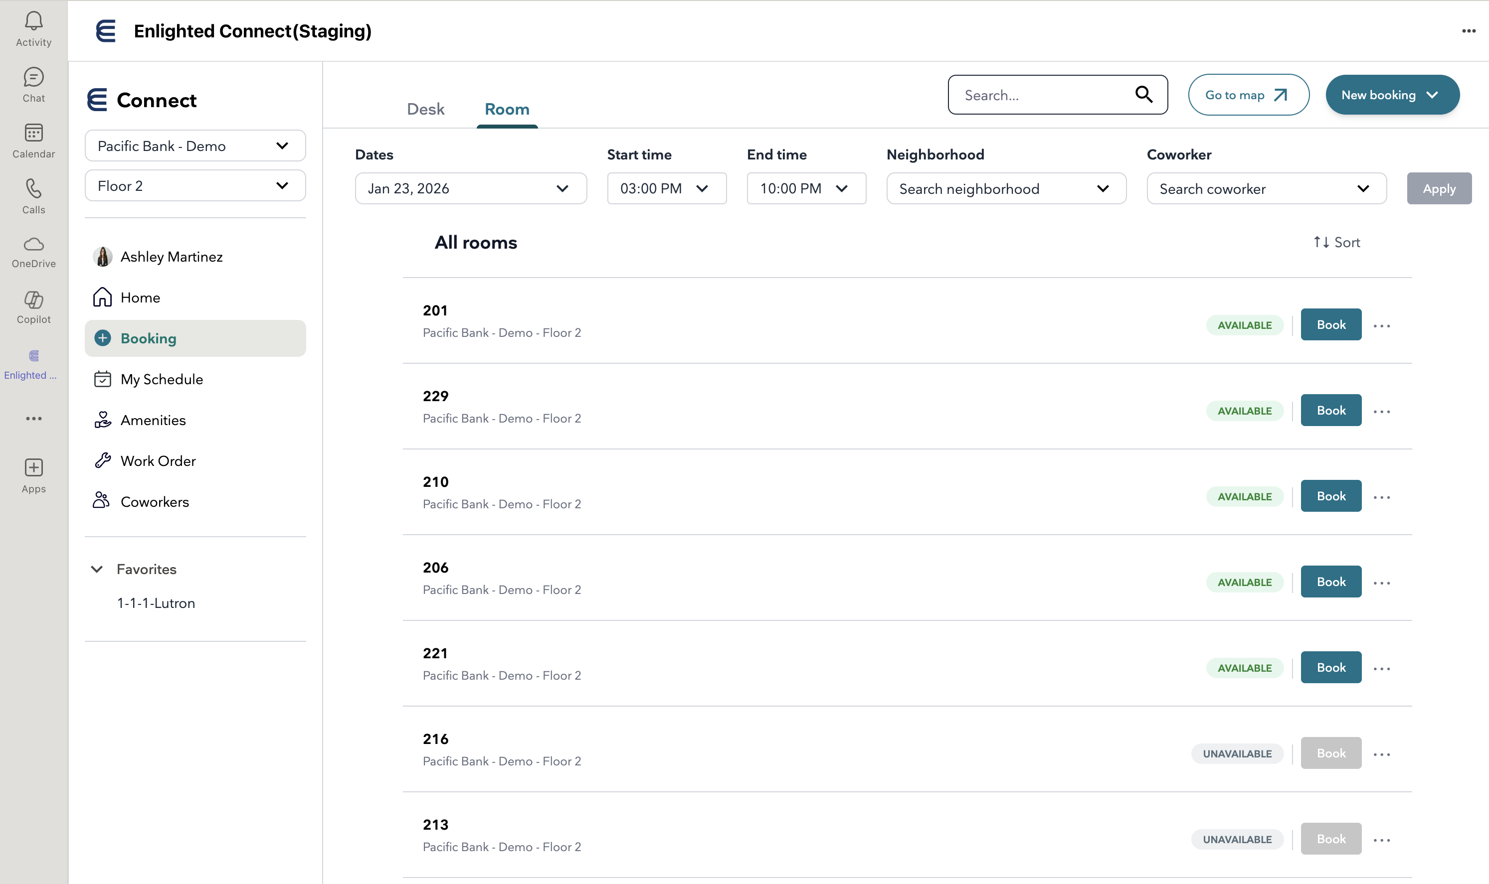
Task: Open the app header more options ellipsis
Action: coord(1468,31)
